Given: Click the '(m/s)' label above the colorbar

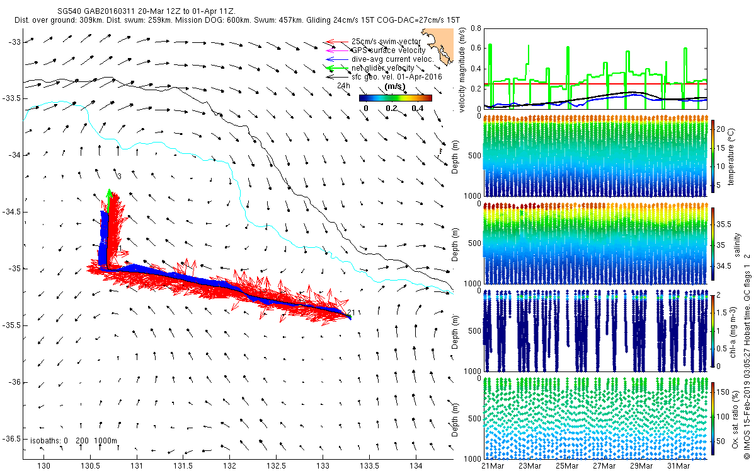Looking at the screenshot, I should [x=395, y=85].
